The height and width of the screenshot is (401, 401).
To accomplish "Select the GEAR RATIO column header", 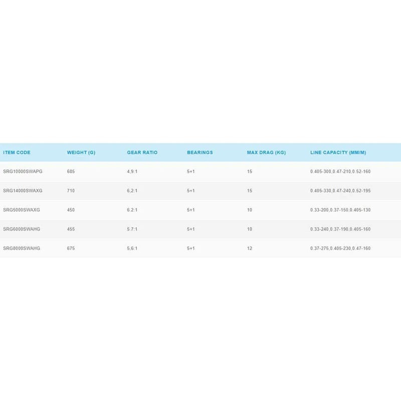I will click(x=142, y=152).
